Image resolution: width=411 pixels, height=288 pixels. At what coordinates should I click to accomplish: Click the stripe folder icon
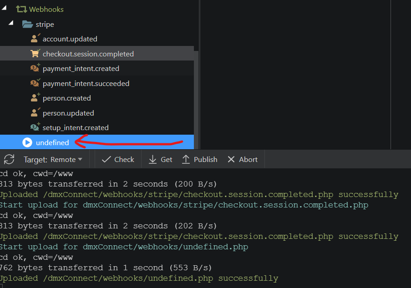(27, 24)
